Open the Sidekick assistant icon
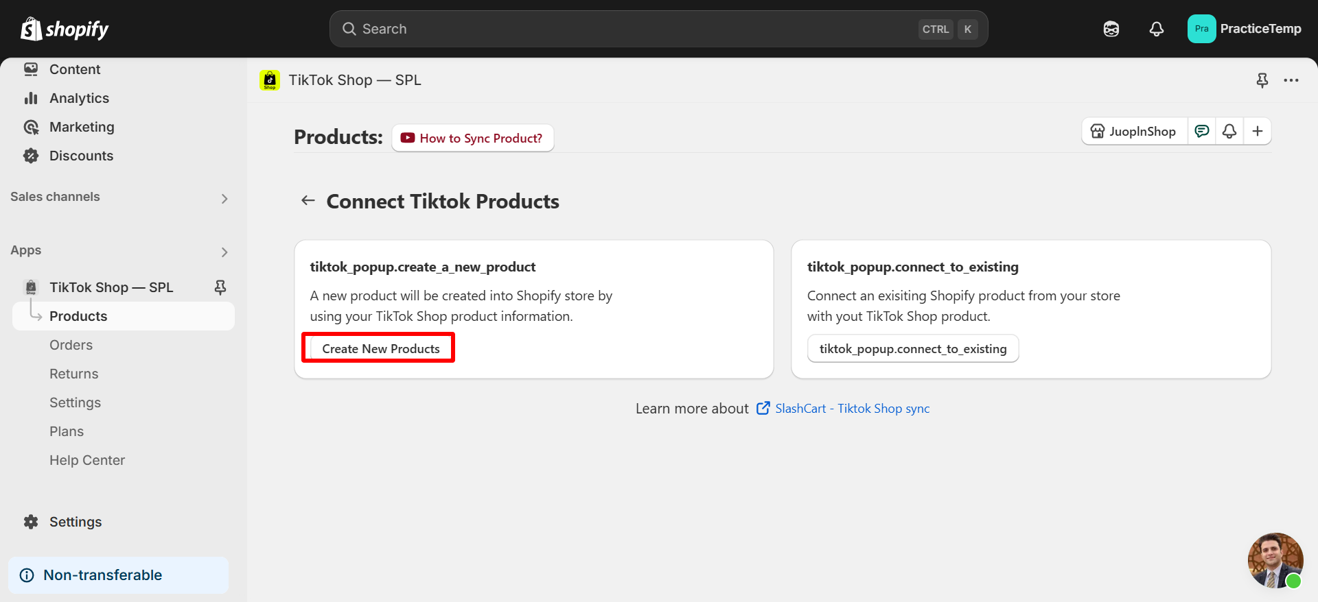The image size is (1318, 602). [1111, 29]
